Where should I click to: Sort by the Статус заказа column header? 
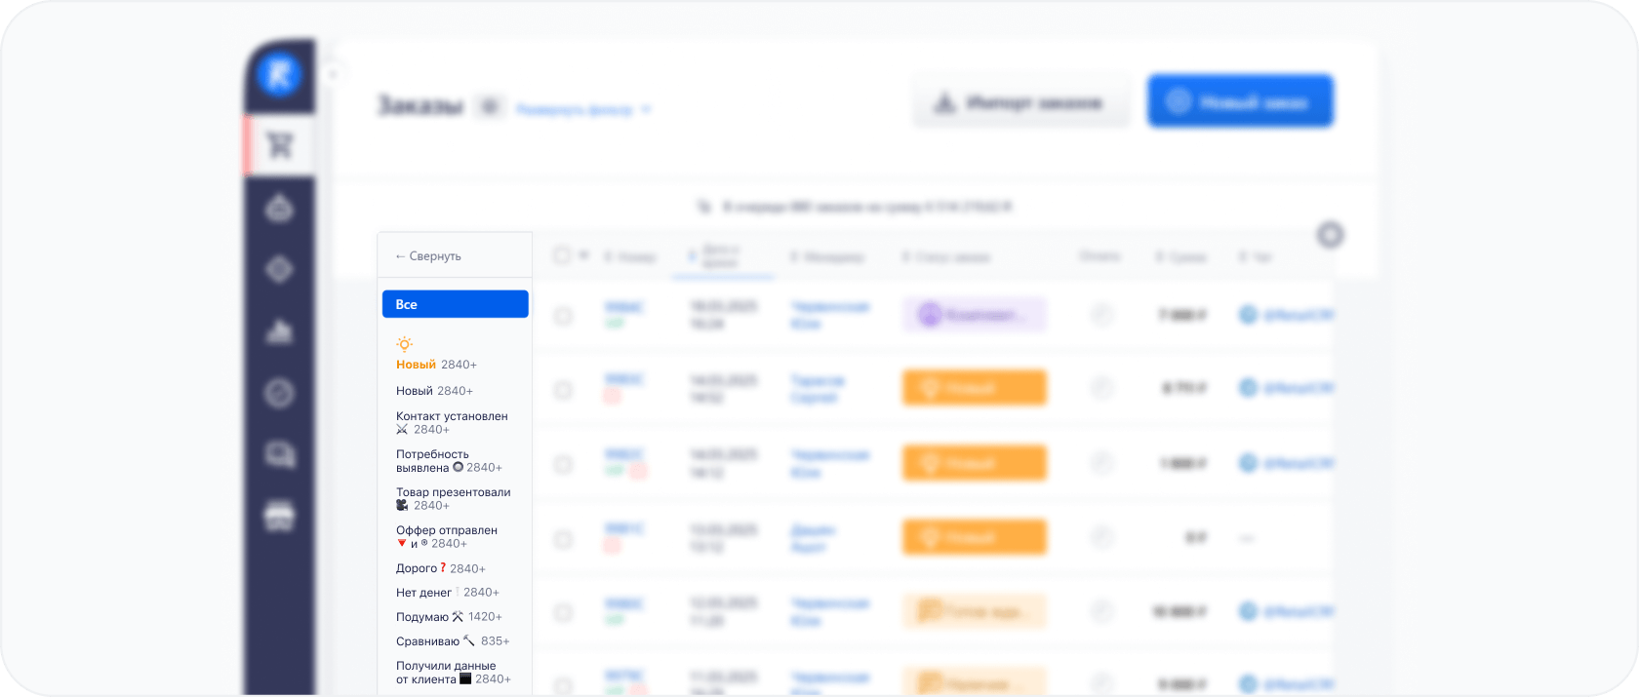(946, 257)
